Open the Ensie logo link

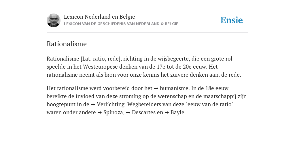click(232, 20)
